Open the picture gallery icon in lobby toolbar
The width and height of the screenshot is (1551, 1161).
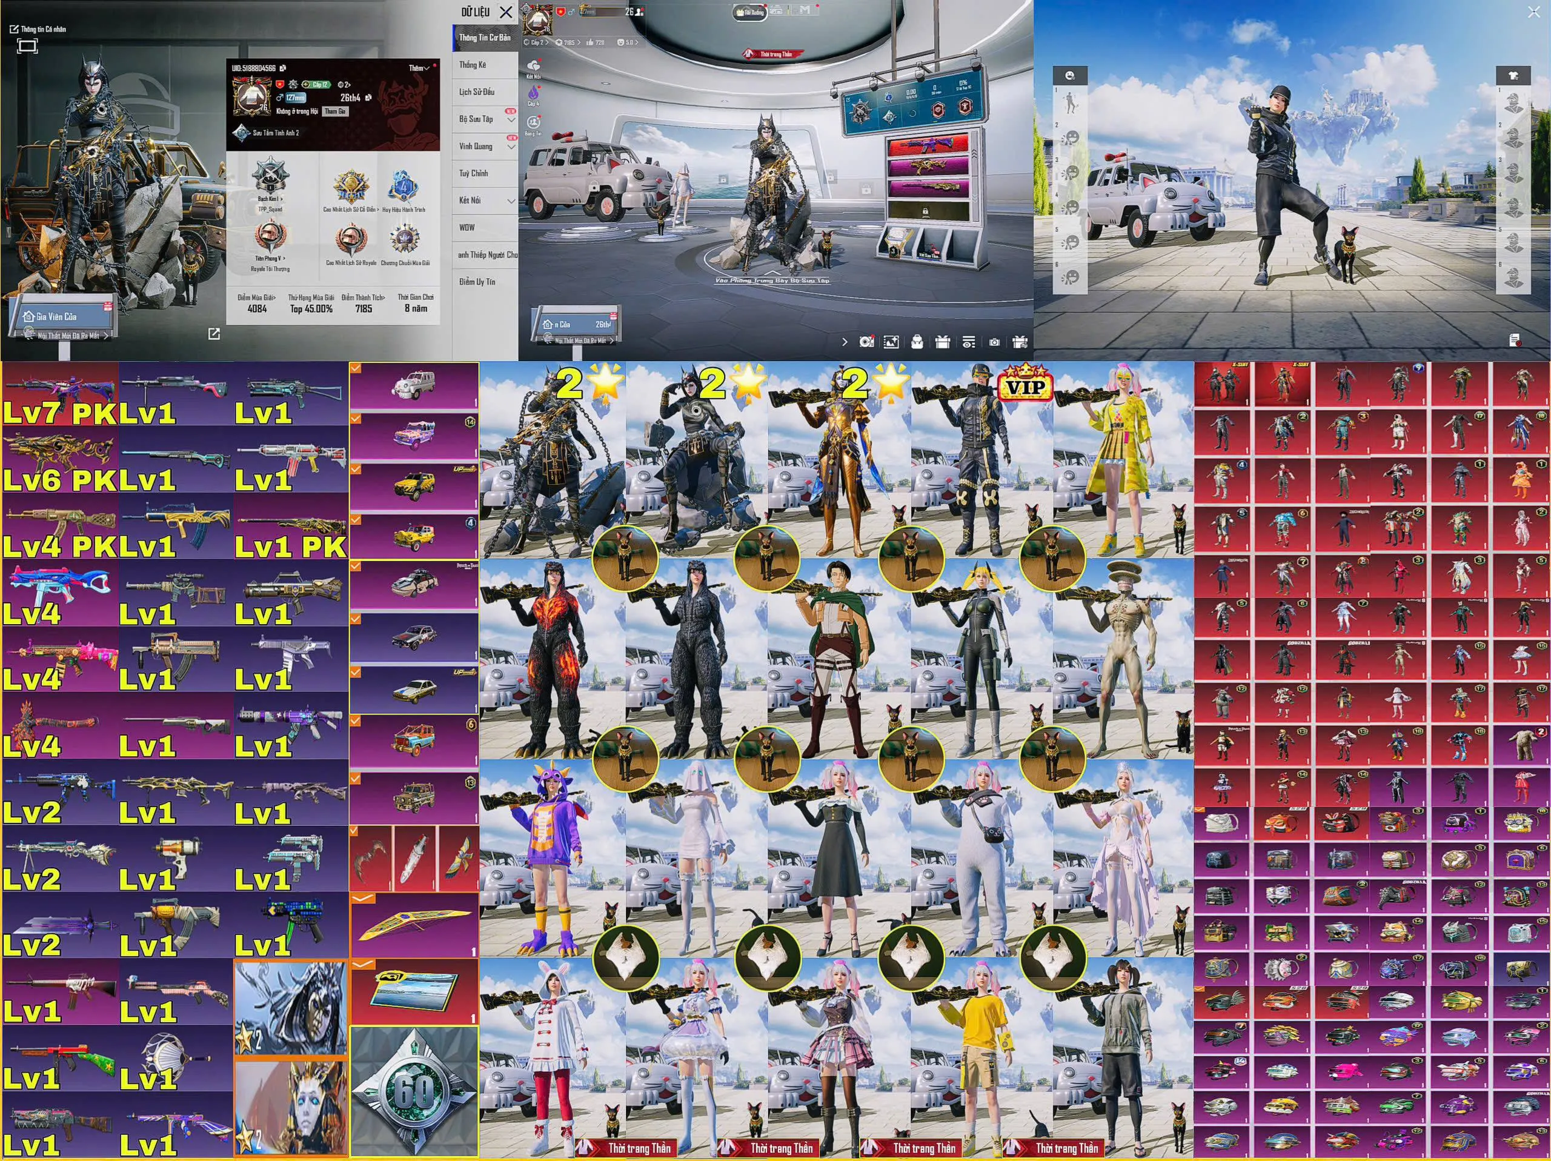click(891, 341)
